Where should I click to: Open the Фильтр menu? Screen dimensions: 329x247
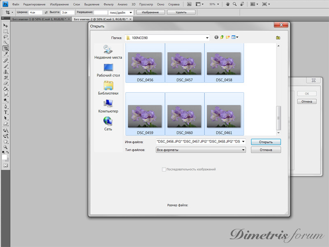(x=109, y=4)
